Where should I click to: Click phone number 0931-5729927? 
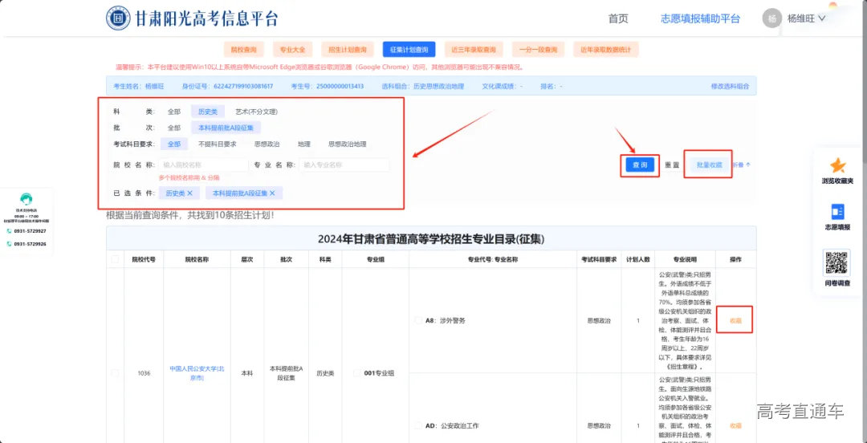pyautogui.click(x=30, y=230)
